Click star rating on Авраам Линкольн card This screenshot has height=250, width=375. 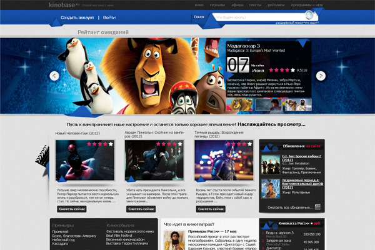(169, 144)
